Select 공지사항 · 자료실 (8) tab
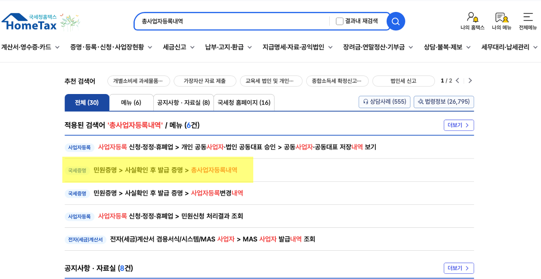Screen dimensions: 541x279 coord(183,102)
